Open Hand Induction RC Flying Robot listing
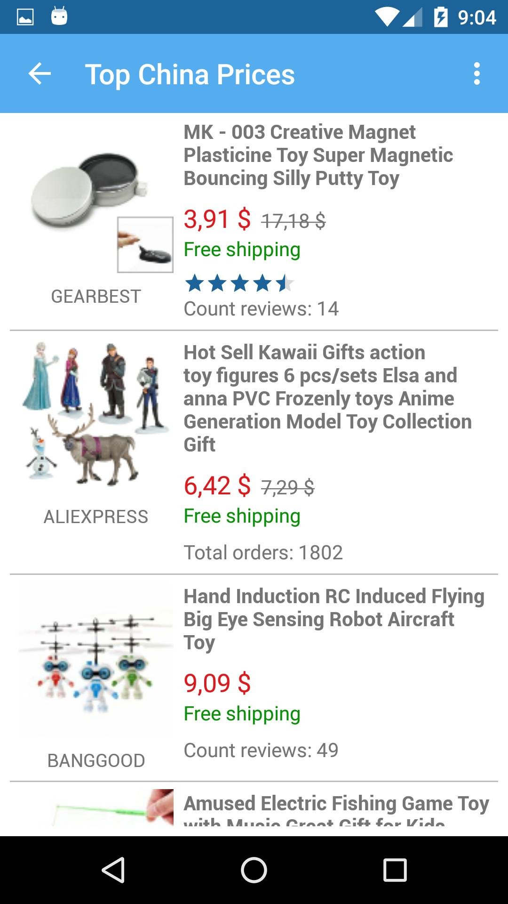Image resolution: width=508 pixels, height=904 pixels. tap(334, 619)
